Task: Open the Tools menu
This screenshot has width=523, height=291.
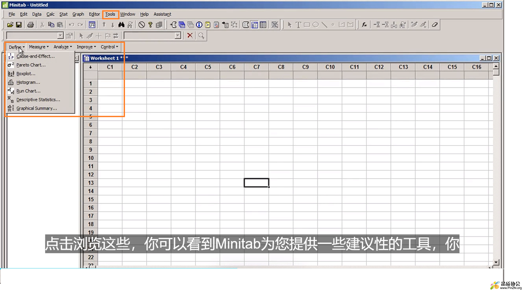Action: [110, 14]
